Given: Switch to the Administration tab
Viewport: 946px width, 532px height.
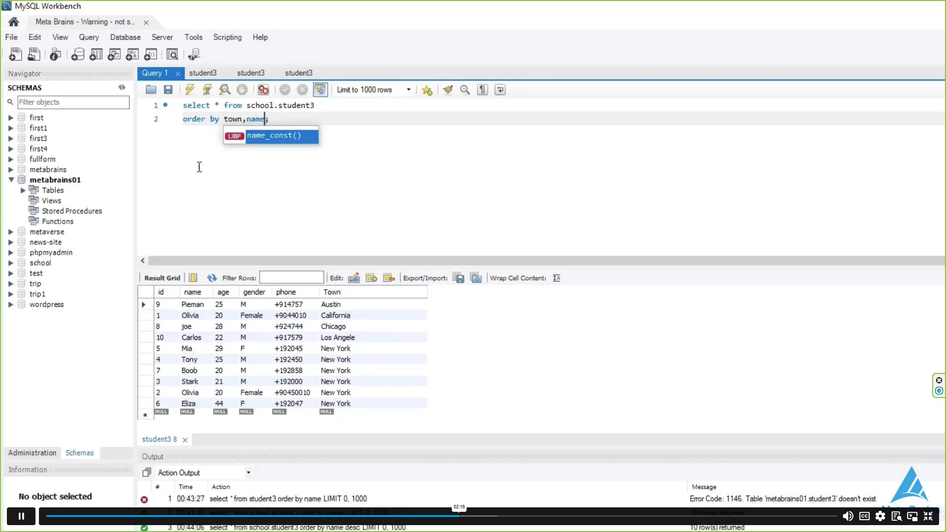Looking at the screenshot, I should 32,453.
